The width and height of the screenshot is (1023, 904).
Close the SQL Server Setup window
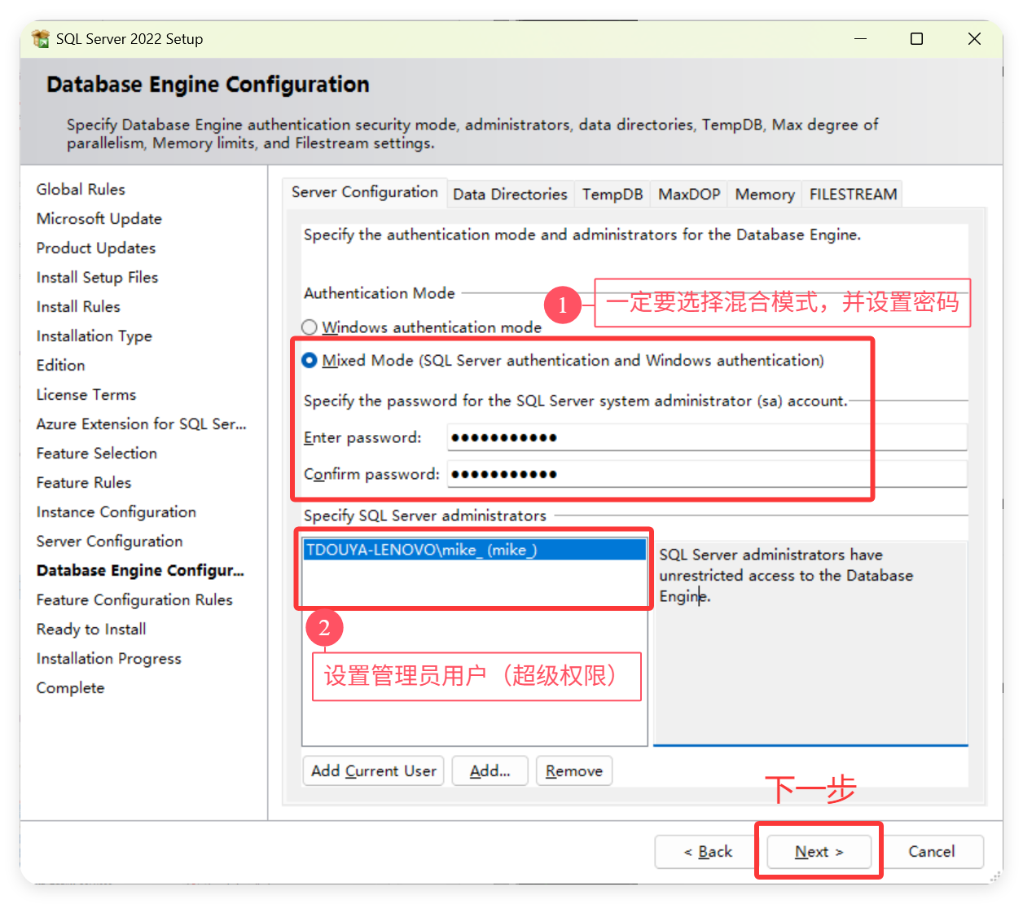click(x=974, y=38)
